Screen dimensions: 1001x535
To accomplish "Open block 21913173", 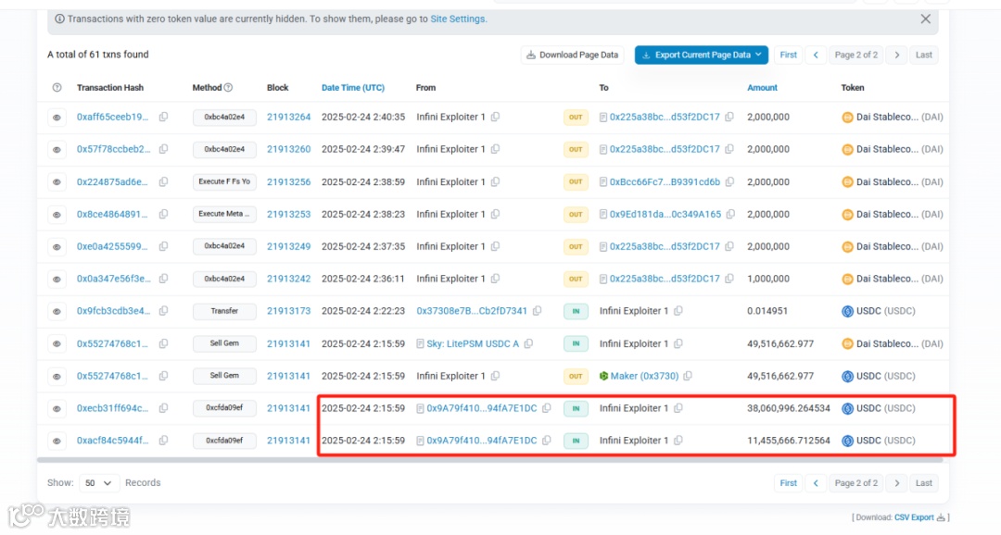I will (288, 311).
